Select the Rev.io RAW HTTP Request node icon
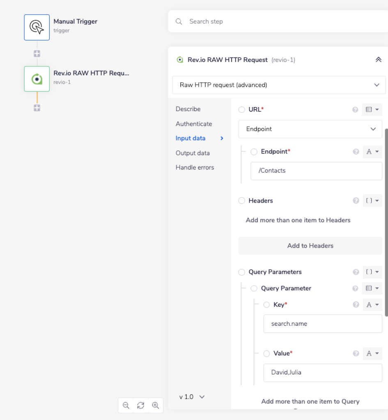The image size is (388, 420). click(37, 79)
